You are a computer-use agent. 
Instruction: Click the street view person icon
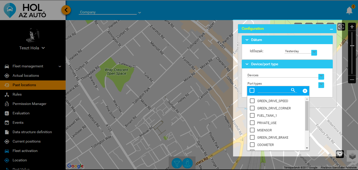[x=187, y=163]
